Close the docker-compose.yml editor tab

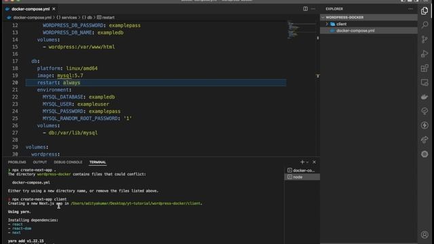click(x=54, y=9)
